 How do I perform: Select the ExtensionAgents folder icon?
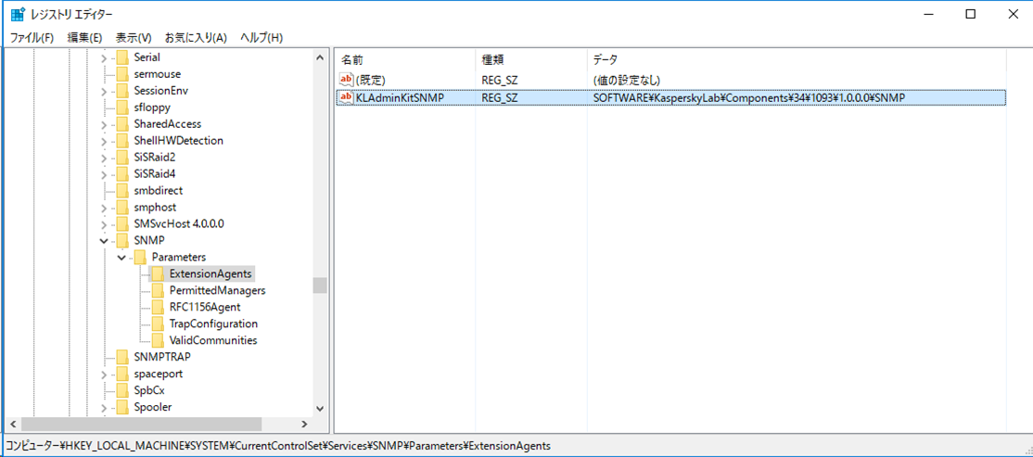158,274
